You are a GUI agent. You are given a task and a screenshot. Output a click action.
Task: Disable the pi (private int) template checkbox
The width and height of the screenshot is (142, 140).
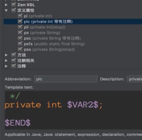[20, 16]
